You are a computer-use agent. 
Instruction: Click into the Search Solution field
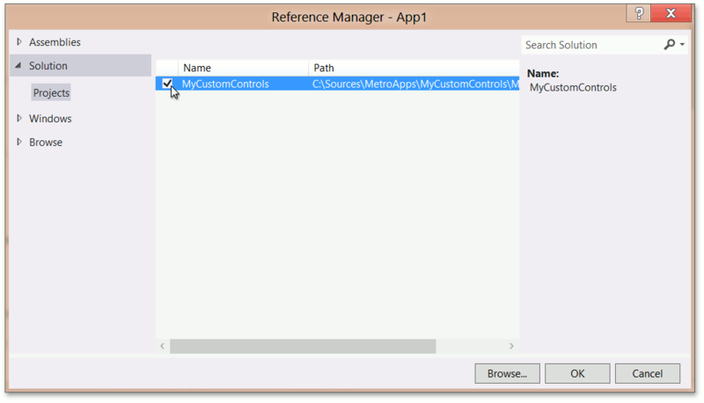point(592,45)
